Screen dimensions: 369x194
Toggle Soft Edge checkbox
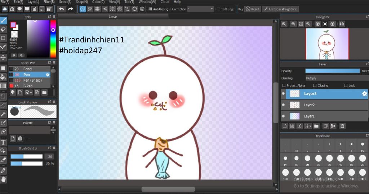218,9
